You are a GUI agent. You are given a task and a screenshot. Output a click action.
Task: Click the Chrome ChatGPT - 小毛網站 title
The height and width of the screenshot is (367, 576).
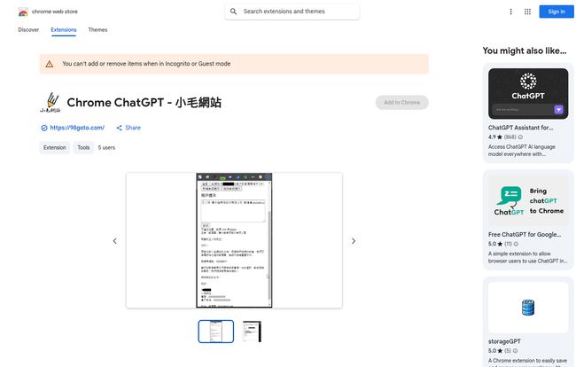[x=144, y=103]
